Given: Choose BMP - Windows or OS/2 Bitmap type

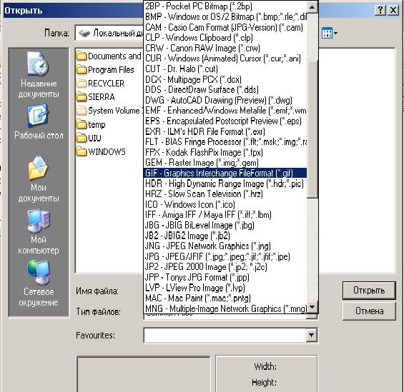Looking at the screenshot, I should point(225,16).
